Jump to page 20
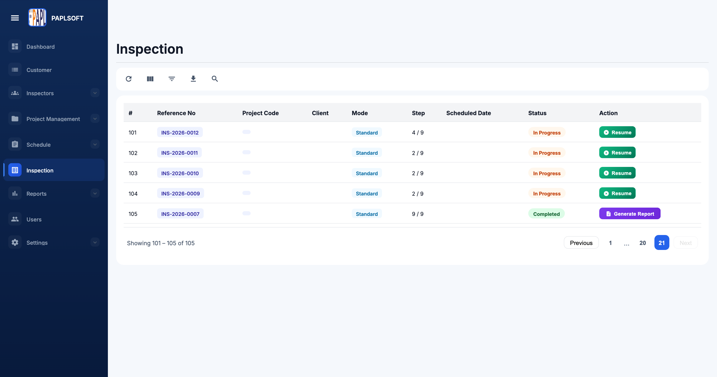The height and width of the screenshot is (377, 717). tap(642, 243)
